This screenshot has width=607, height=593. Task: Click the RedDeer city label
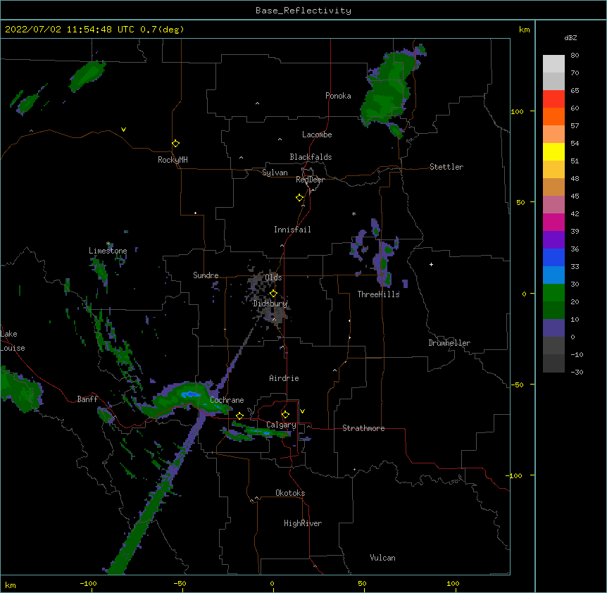click(x=310, y=180)
